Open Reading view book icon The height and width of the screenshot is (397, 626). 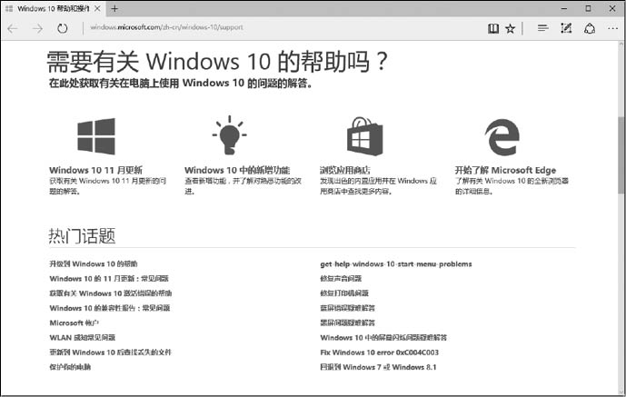pos(493,28)
